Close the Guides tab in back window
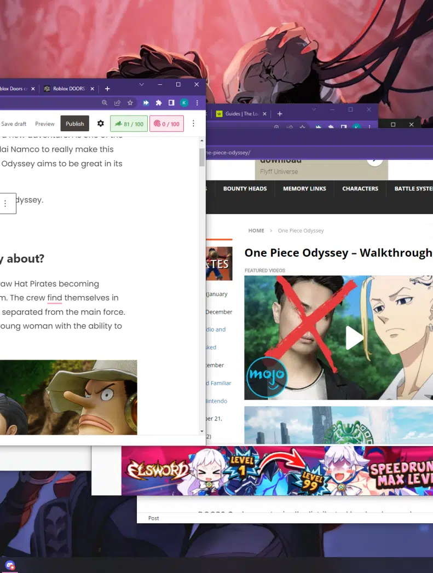 (x=264, y=114)
